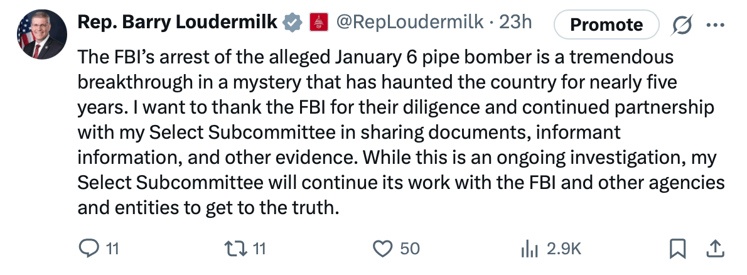The height and width of the screenshot is (275, 747).
Task: Click the Rep. Barry Loudermilk display name
Action: pos(177,23)
